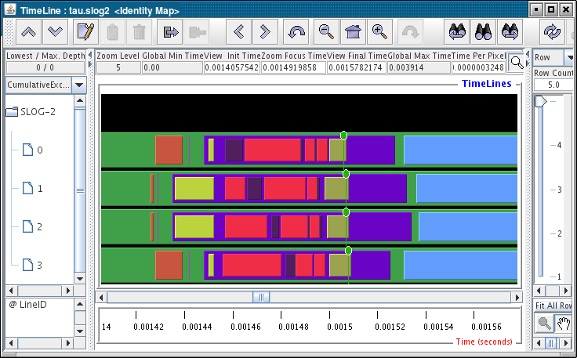Click the clipboard paste toolbar icon

113,32
